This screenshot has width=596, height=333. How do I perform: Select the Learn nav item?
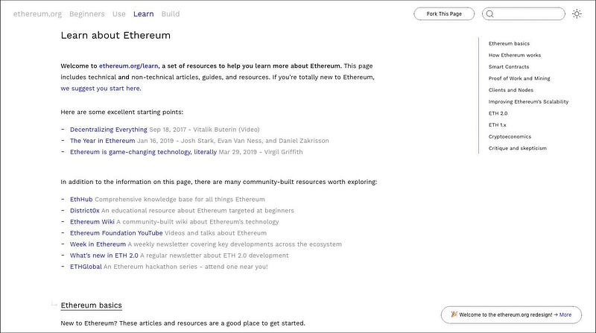[143, 13]
